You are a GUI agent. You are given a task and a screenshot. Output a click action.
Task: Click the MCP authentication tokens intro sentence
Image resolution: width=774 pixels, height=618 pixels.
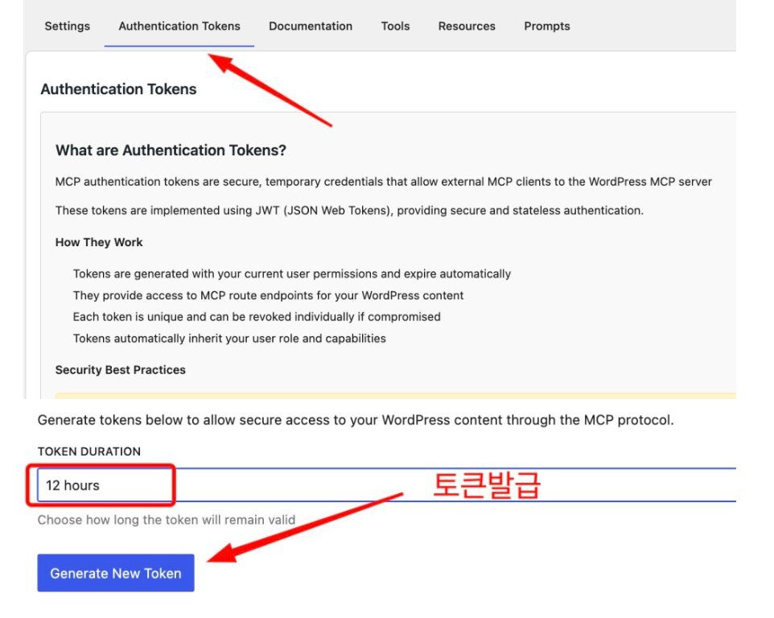(x=384, y=182)
